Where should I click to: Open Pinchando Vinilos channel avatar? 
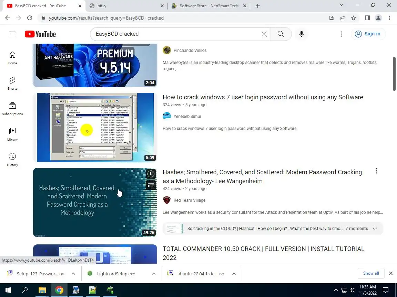coord(166,50)
